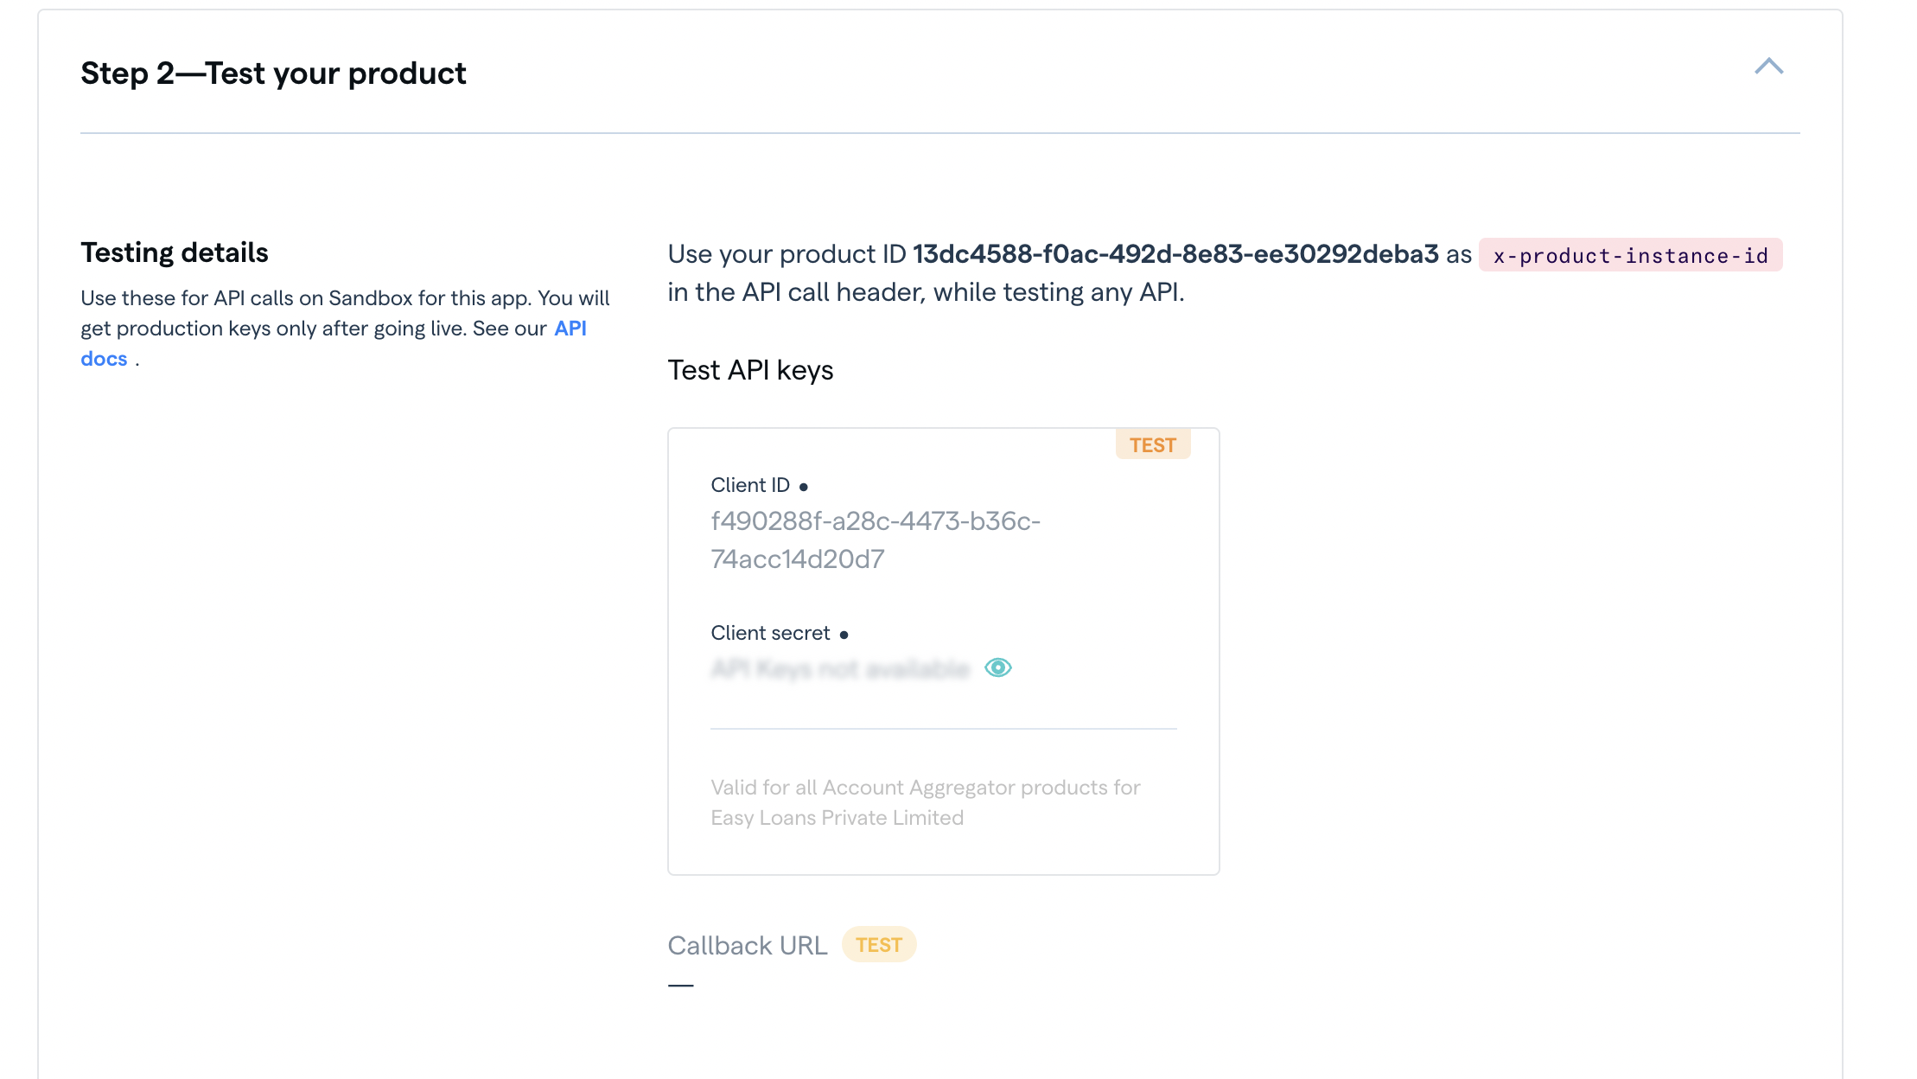The width and height of the screenshot is (1917, 1079).
Task: Reveal the hidden client secret with eye icon
Action: pyautogui.click(x=997, y=667)
